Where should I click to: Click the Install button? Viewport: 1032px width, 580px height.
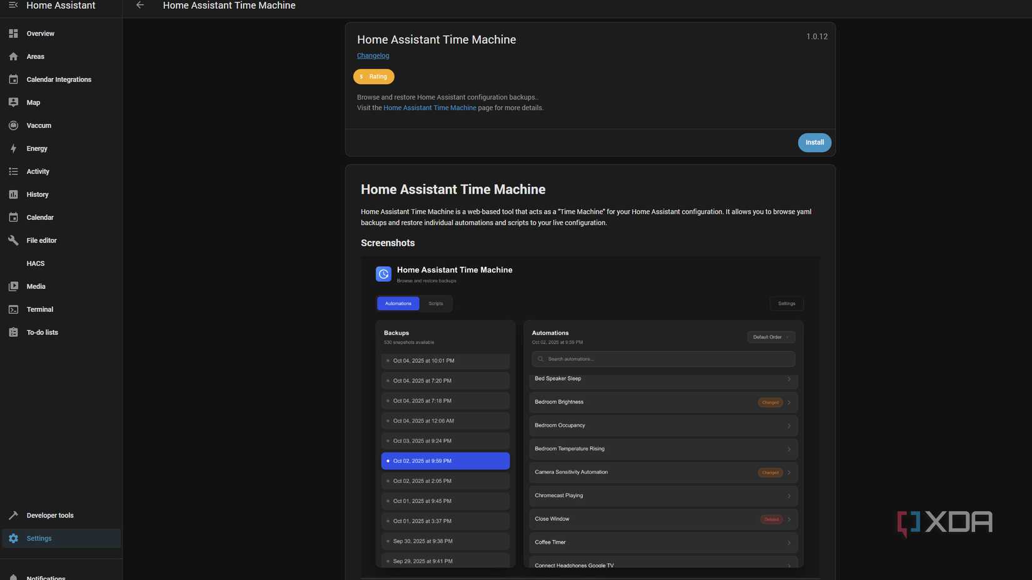click(814, 142)
